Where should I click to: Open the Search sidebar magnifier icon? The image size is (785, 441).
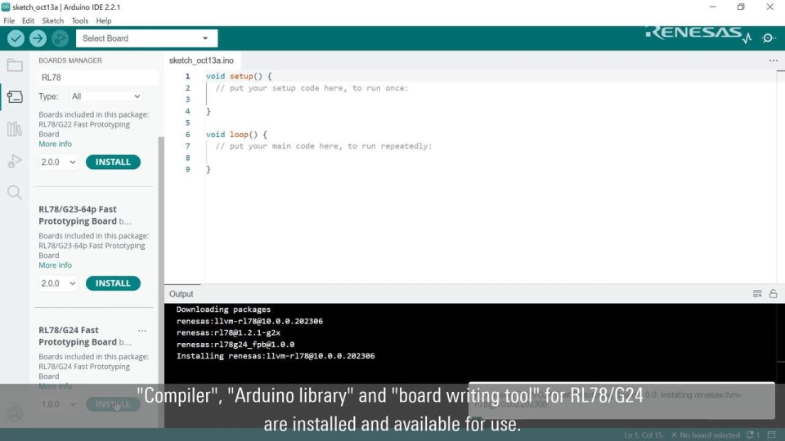15,193
